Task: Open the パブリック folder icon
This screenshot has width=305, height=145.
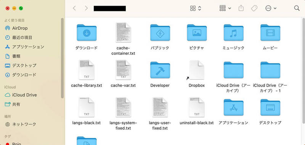Action: [160, 32]
